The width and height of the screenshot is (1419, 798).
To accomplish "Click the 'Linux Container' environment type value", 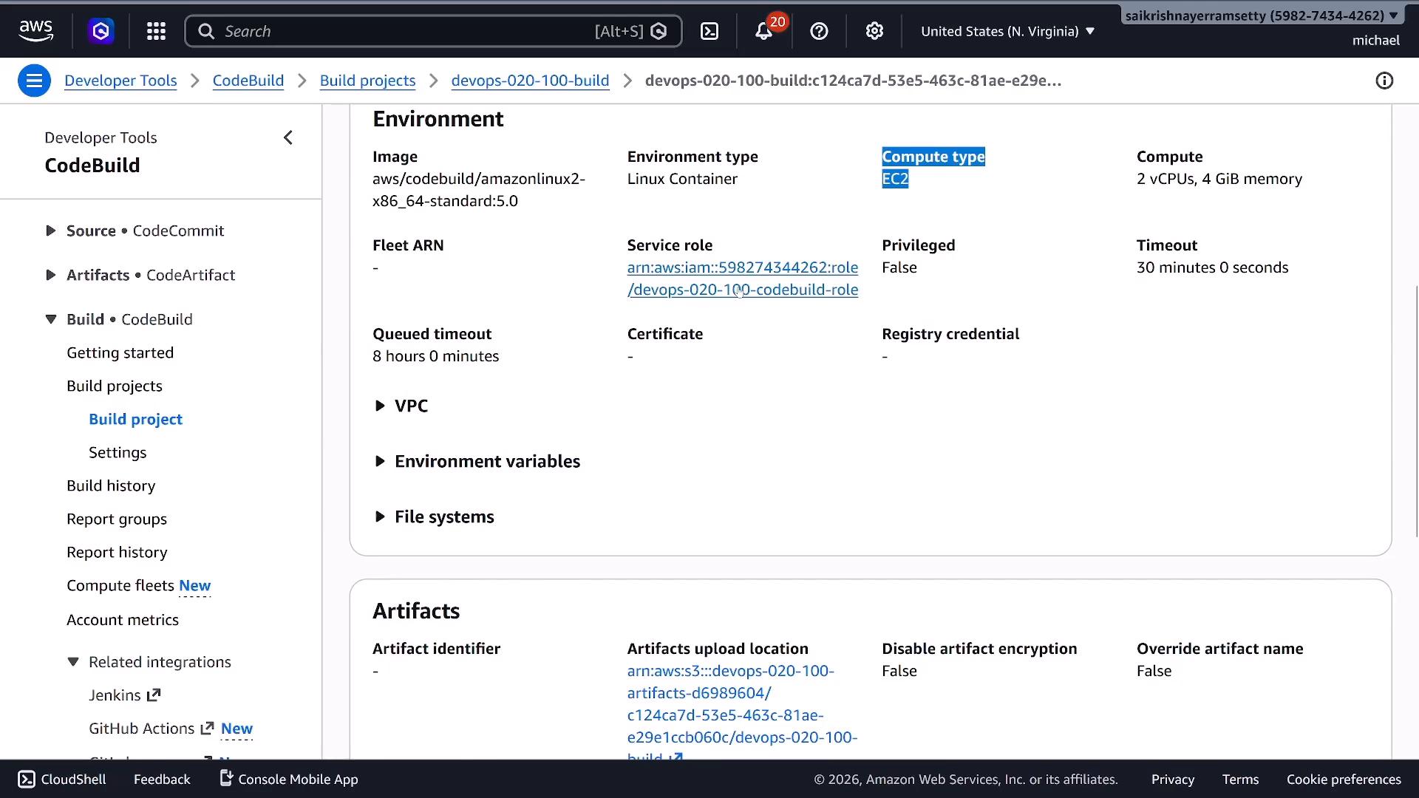I will pos(682,179).
